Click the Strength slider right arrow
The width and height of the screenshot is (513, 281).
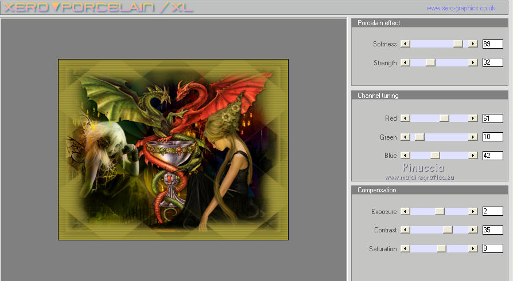click(x=473, y=62)
